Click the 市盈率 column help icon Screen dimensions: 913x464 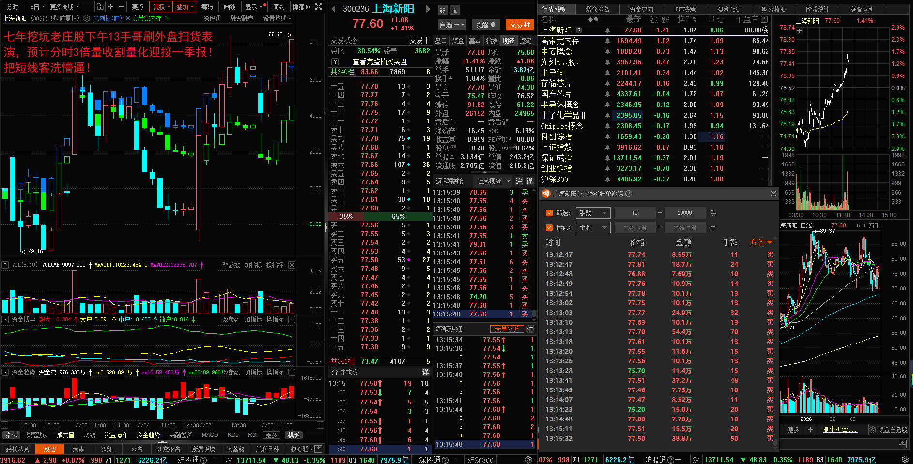coord(764,20)
